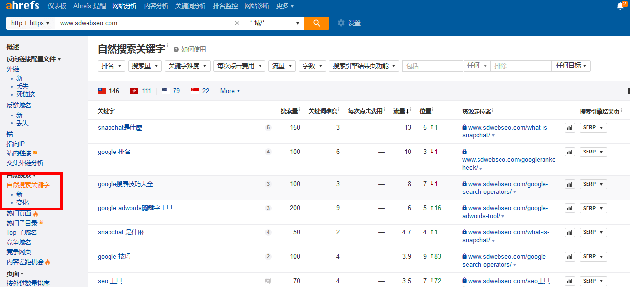The width and height of the screenshot is (630, 287).
Task: Open the 搜索引擎结果页功能 filter dropdown
Action: pos(364,66)
